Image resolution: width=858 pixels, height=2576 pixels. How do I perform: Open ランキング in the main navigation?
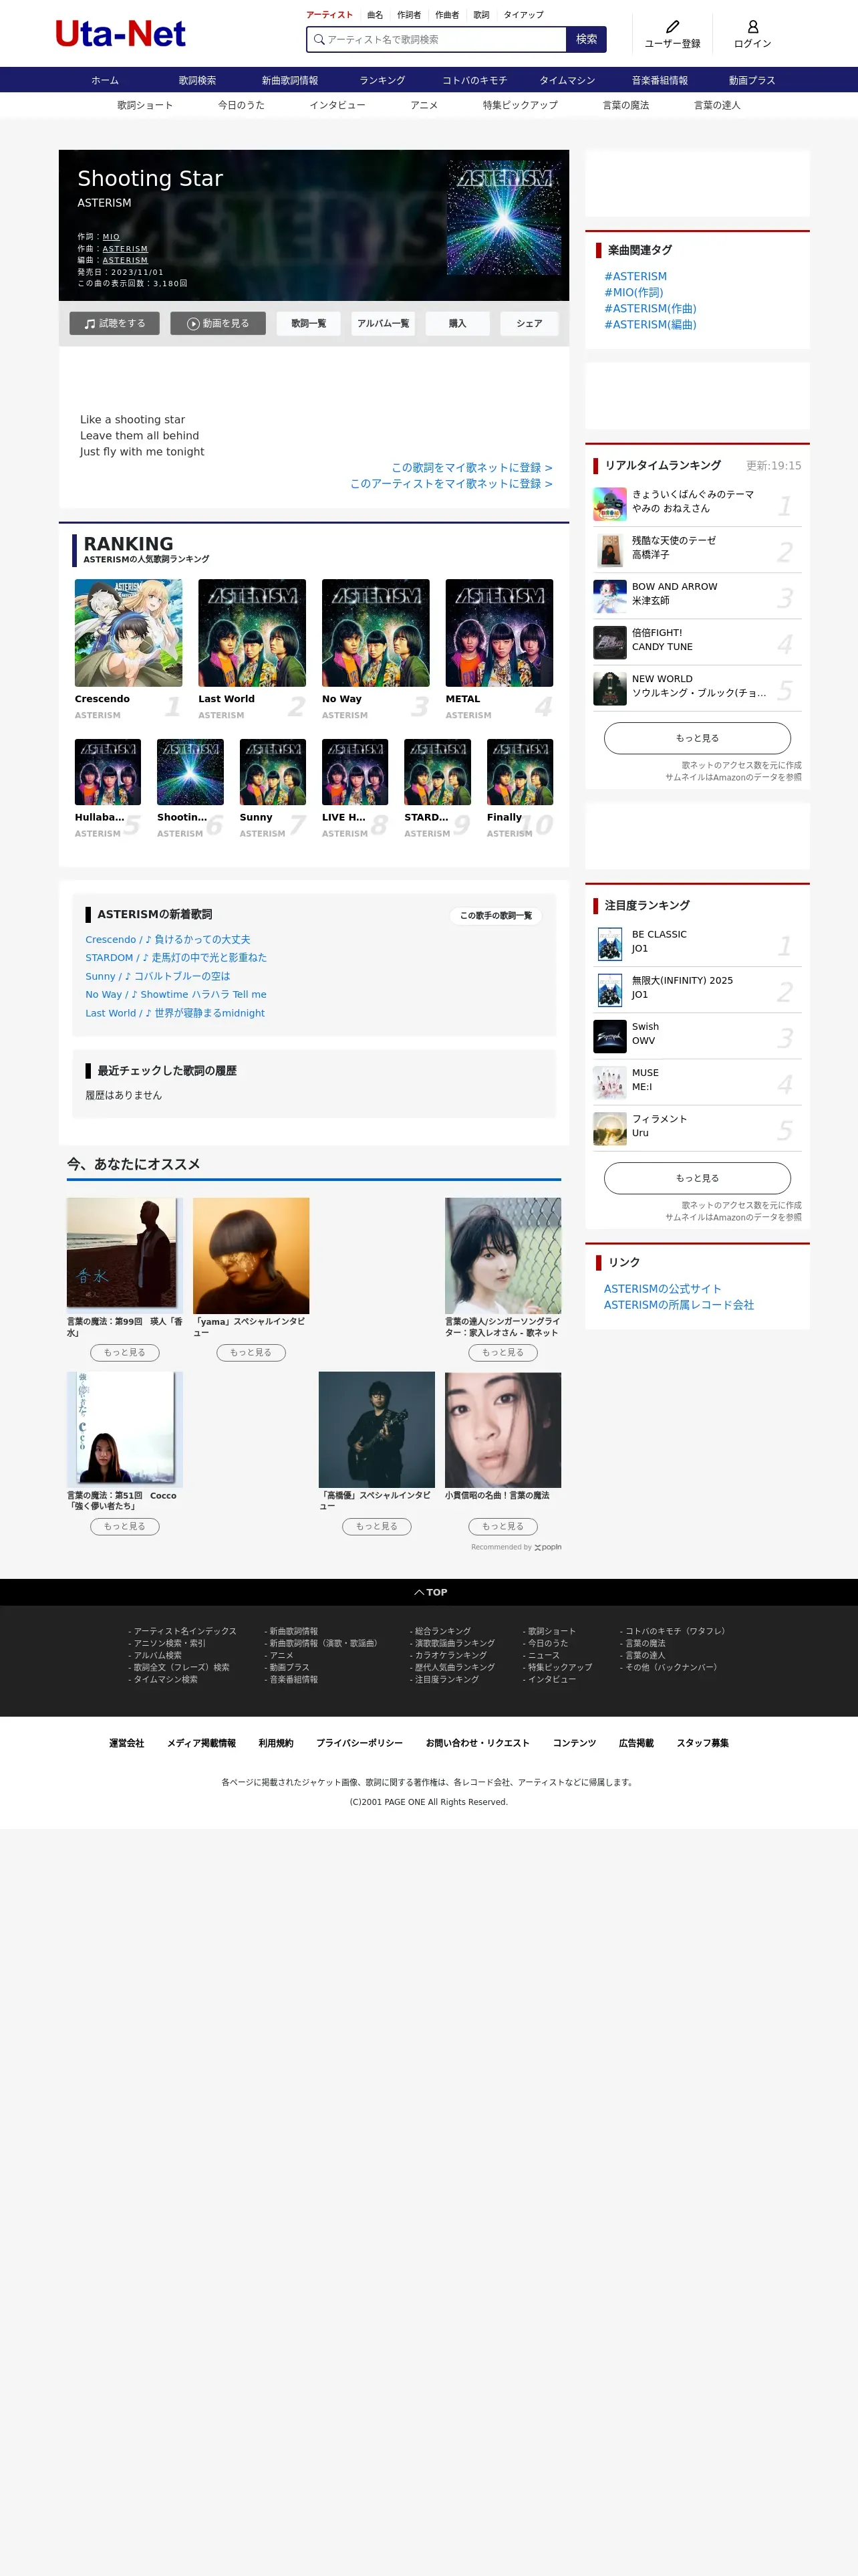382,80
